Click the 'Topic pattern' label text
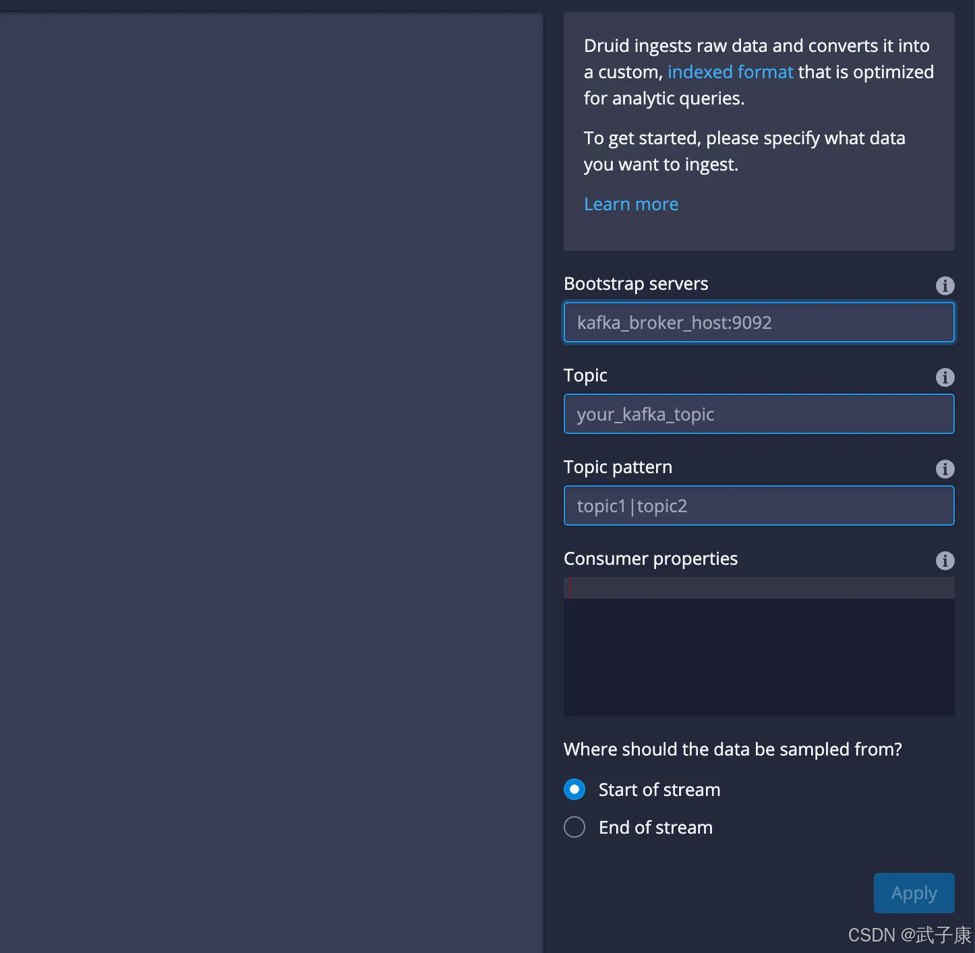 [618, 467]
